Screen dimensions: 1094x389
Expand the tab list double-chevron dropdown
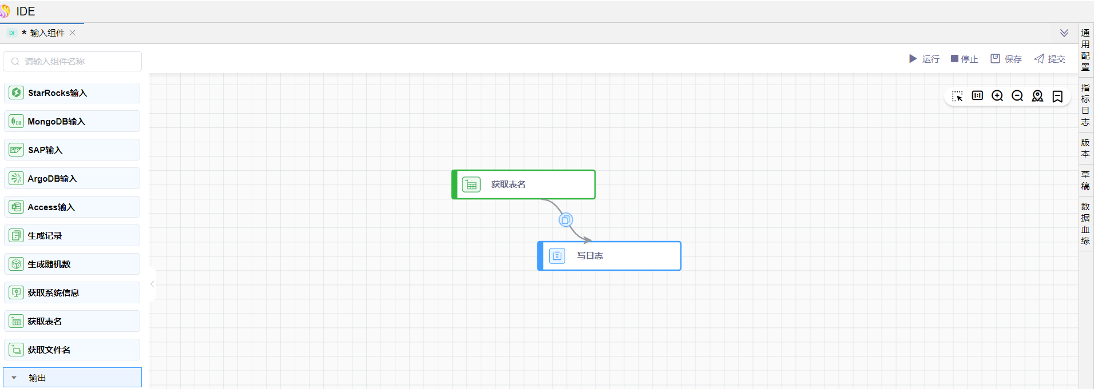click(x=1064, y=33)
